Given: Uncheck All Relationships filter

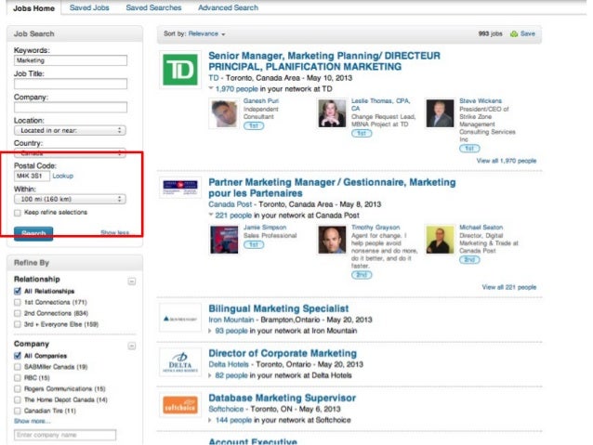Looking at the screenshot, I should [x=18, y=291].
